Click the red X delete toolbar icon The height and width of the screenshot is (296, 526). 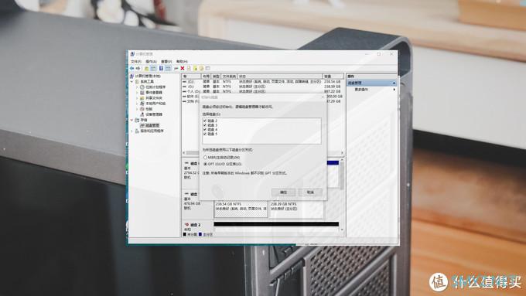pyautogui.click(x=183, y=68)
